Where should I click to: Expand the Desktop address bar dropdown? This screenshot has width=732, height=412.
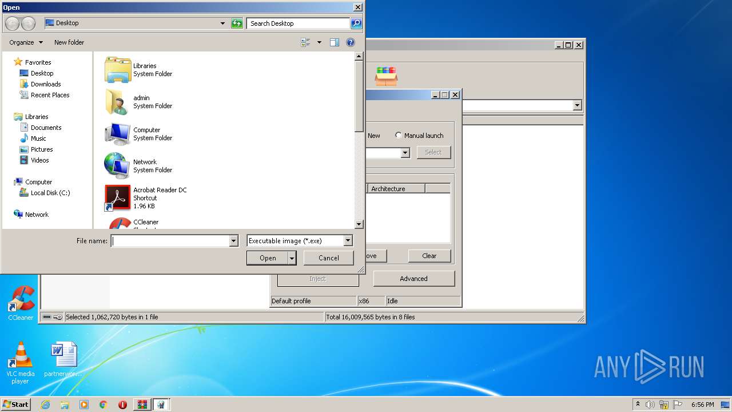pos(222,23)
